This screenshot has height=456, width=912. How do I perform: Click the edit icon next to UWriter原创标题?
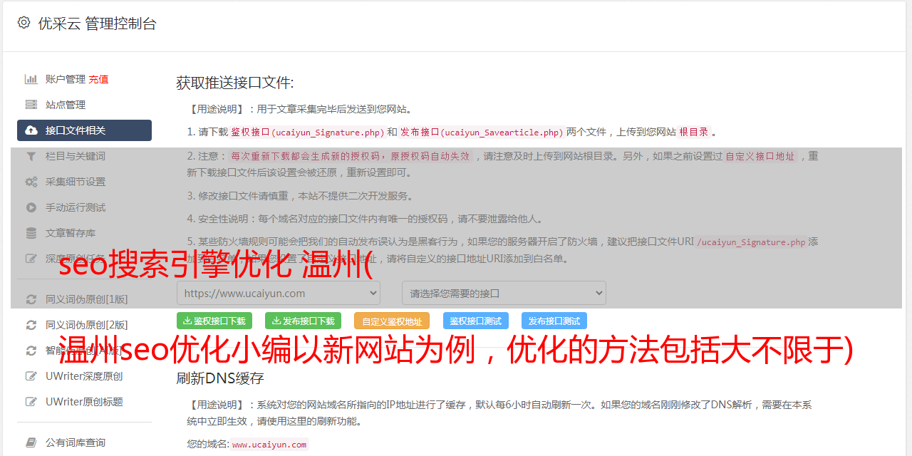coord(31,402)
